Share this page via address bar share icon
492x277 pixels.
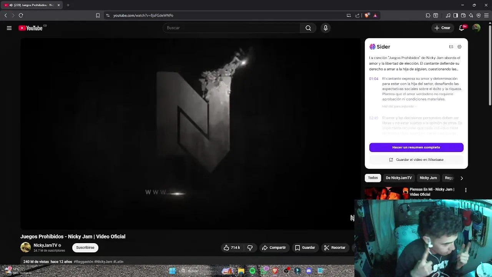[357, 15]
